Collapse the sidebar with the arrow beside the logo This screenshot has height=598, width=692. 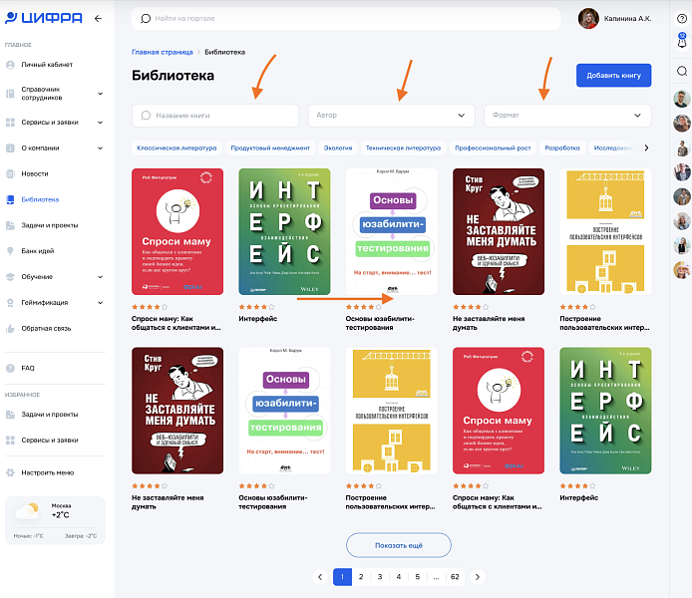97,19
